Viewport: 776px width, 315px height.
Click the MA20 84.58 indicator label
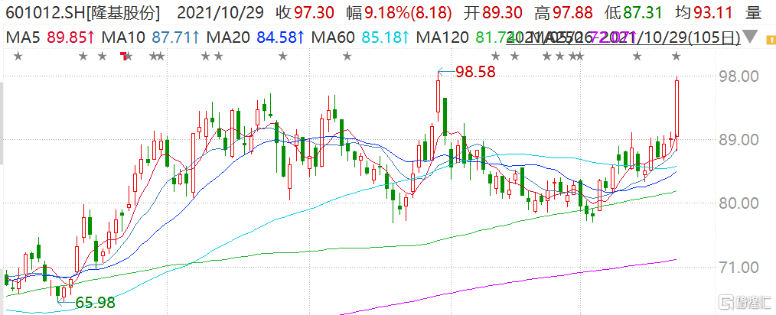click(x=256, y=37)
